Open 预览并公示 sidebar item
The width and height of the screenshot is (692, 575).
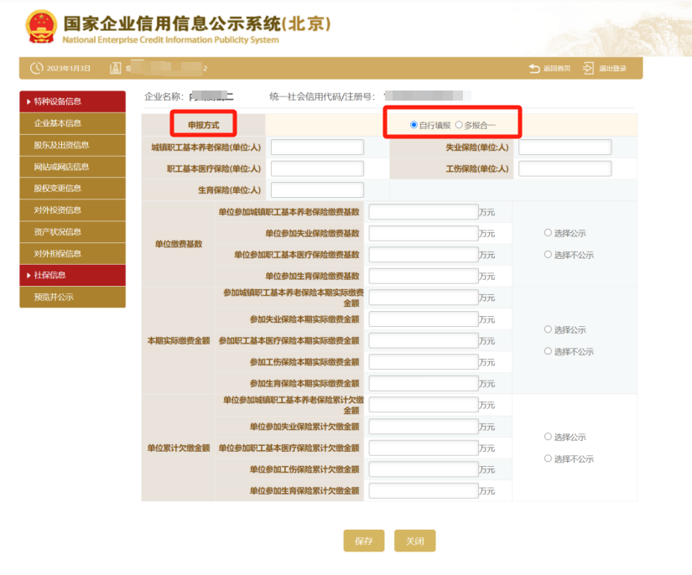pyautogui.click(x=72, y=298)
